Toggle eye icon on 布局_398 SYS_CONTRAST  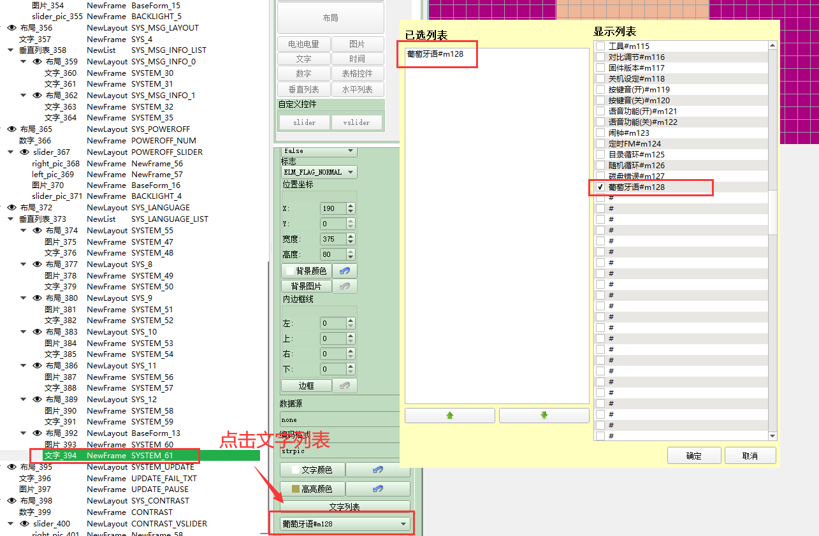tap(11, 501)
